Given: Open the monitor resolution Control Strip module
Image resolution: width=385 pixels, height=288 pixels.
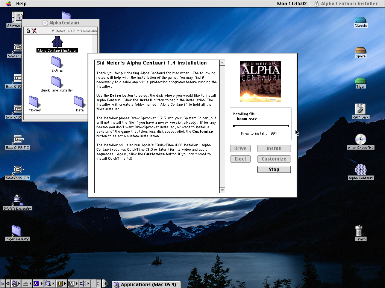Looking at the screenshot, I should [x=73, y=283].
